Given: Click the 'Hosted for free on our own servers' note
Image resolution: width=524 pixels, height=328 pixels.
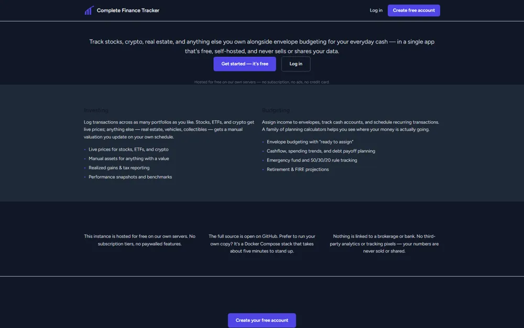Looking at the screenshot, I should pos(261,82).
